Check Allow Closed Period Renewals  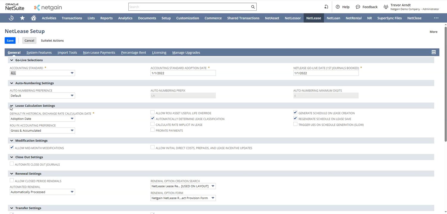click(x=12, y=180)
